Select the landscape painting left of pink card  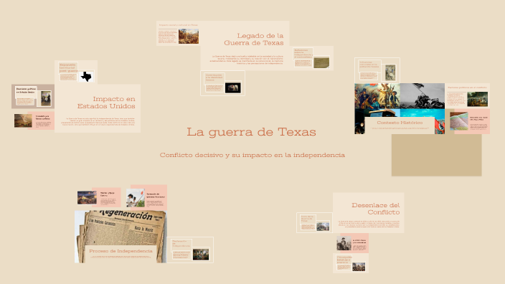point(23,120)
